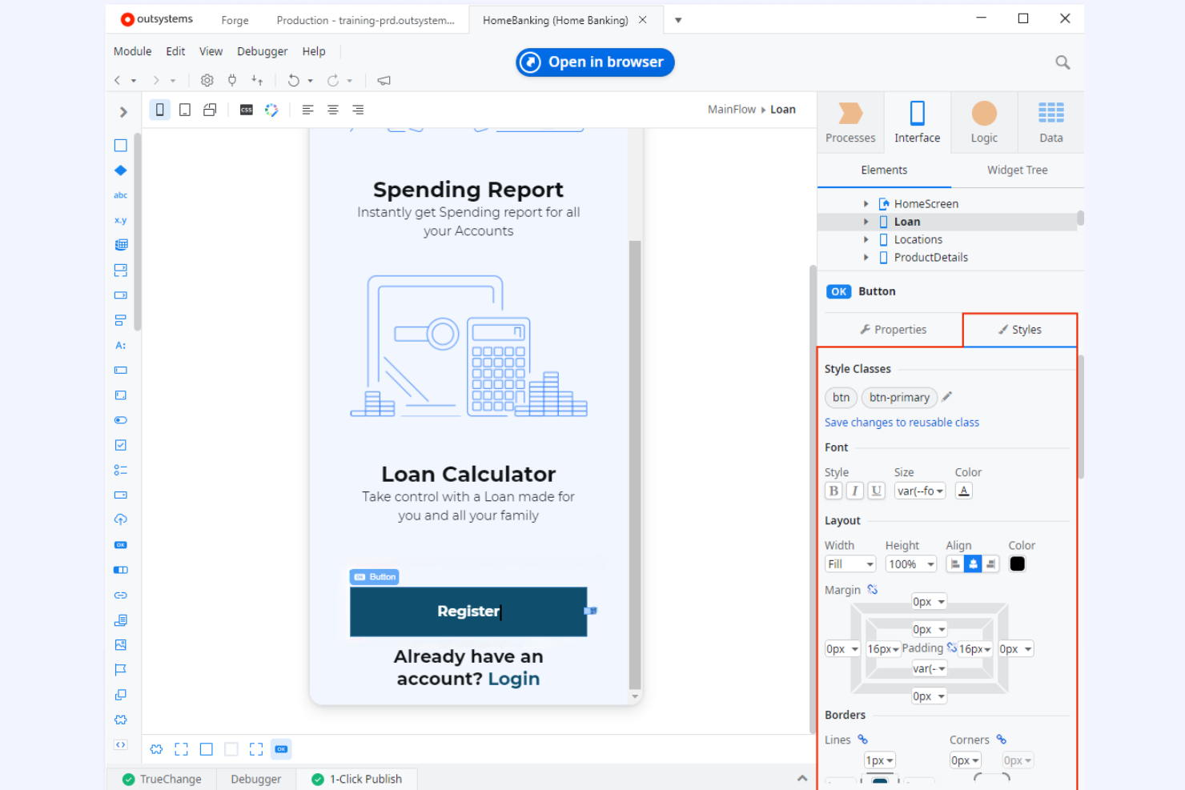Select the btn-primary style class chip
The height and width of the screenshot is (790, 1185).
click(899, 397)
